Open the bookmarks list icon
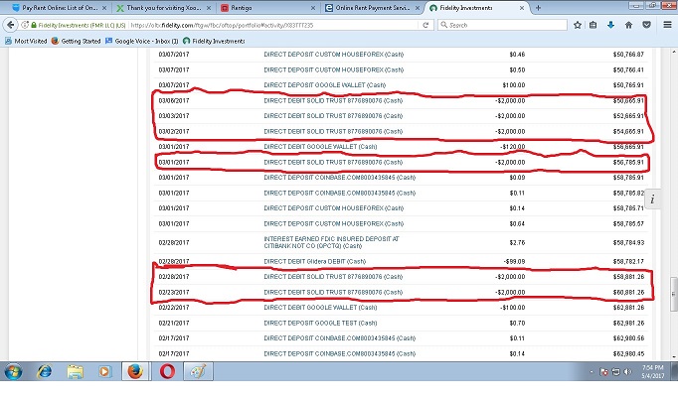The width and height of the screenshot is (678, 399). 593,25
